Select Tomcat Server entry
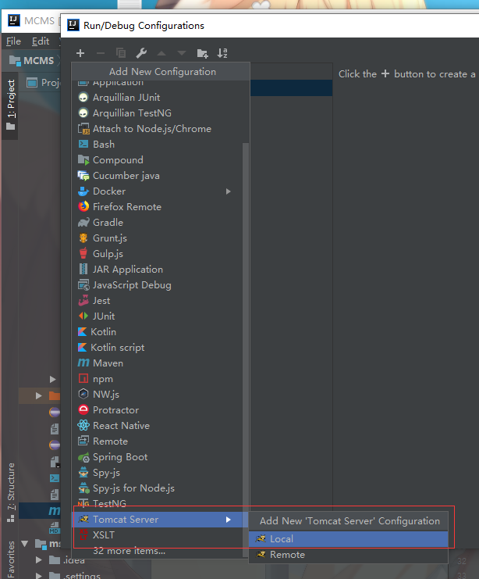 (158, 520)
